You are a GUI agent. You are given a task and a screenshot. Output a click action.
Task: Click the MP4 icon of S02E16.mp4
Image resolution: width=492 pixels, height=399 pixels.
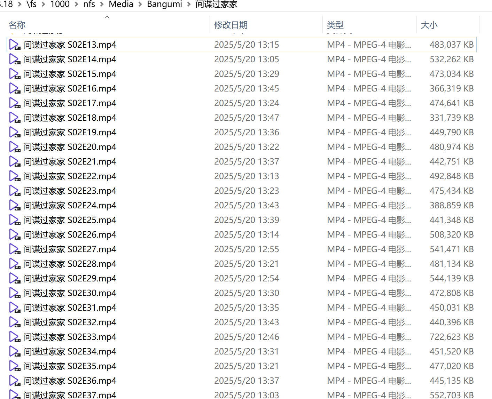coord(15,88)
